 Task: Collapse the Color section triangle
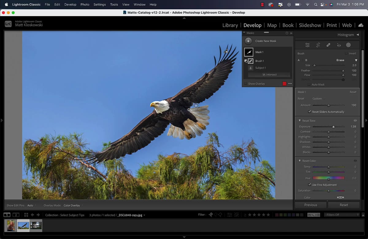pyautogui.click(x=300, y=161)
